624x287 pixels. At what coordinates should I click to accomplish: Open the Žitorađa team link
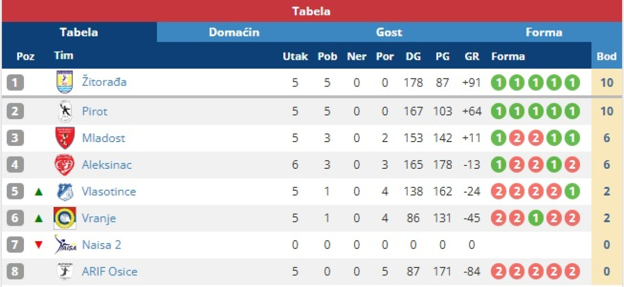click(x=104, y=82)
